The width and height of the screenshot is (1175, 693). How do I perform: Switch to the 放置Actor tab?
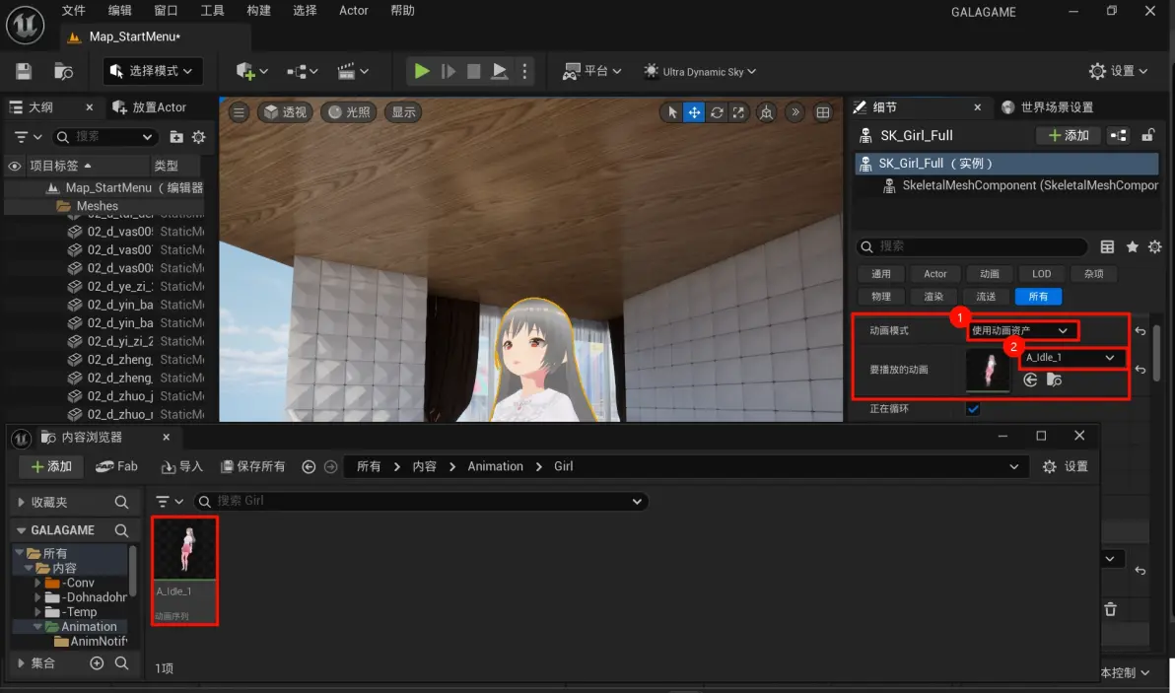pyautogui.click(x=150, y=107)
